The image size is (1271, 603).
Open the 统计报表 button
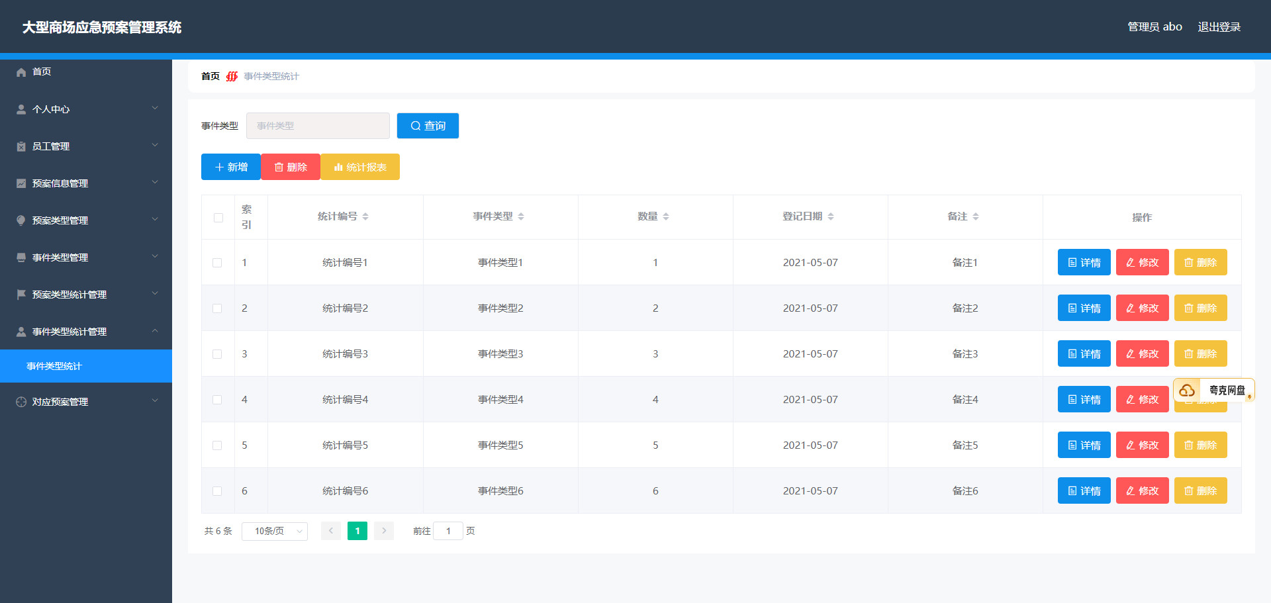click(x=360, y=167)
